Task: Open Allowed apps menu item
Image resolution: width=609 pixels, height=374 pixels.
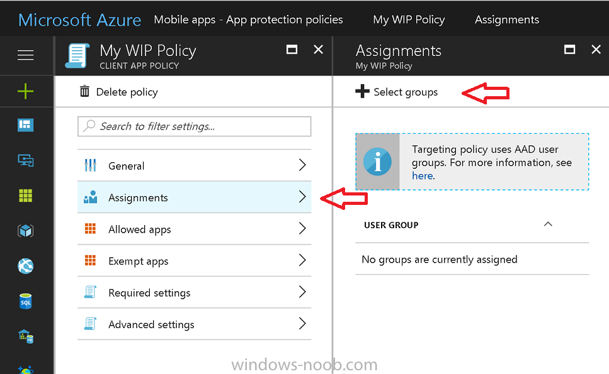Action: pyautogui.click(x=194, y=229)
